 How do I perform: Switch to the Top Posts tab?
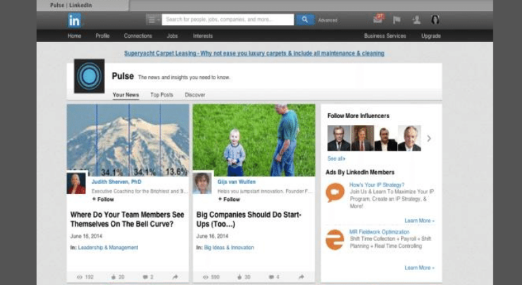click(162, 95)
